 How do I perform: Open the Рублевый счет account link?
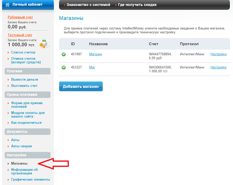click(x=20, y=17)
